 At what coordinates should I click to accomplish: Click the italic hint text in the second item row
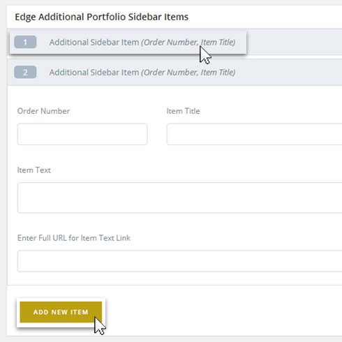pos(188,73)
